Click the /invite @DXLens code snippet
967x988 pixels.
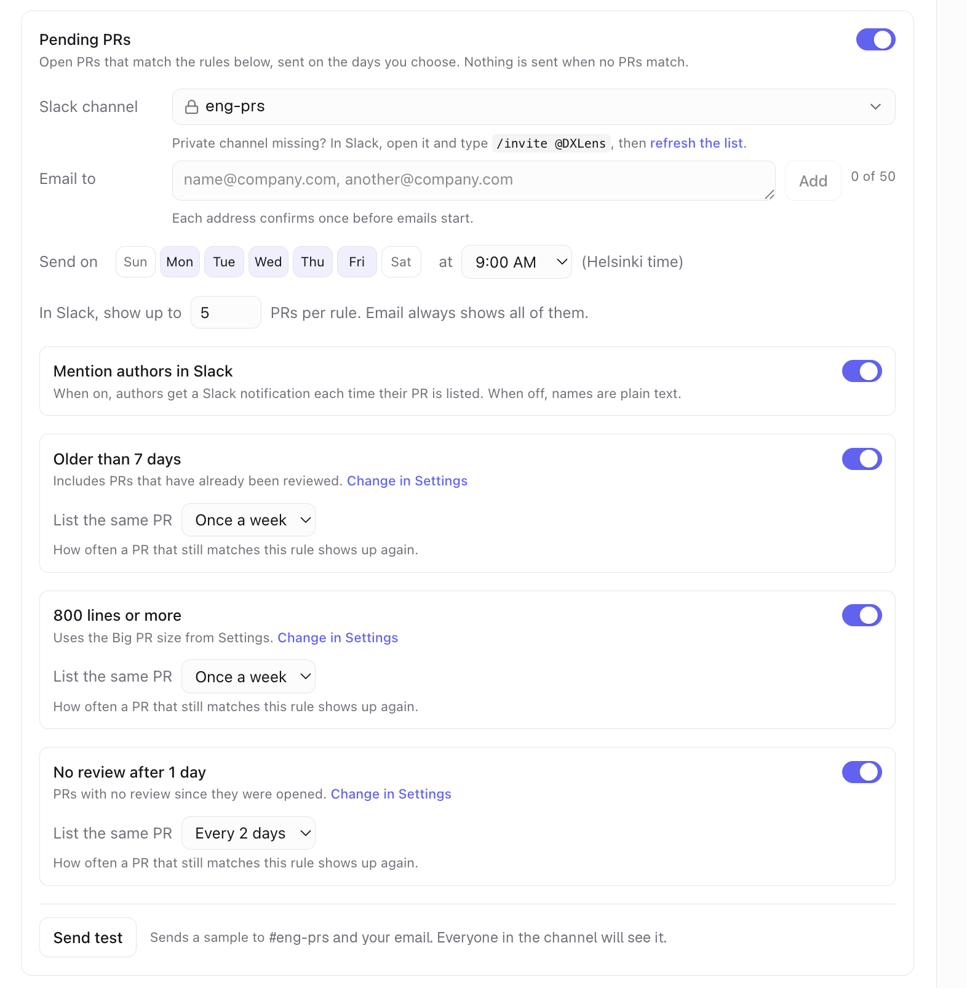coord(551,143)
